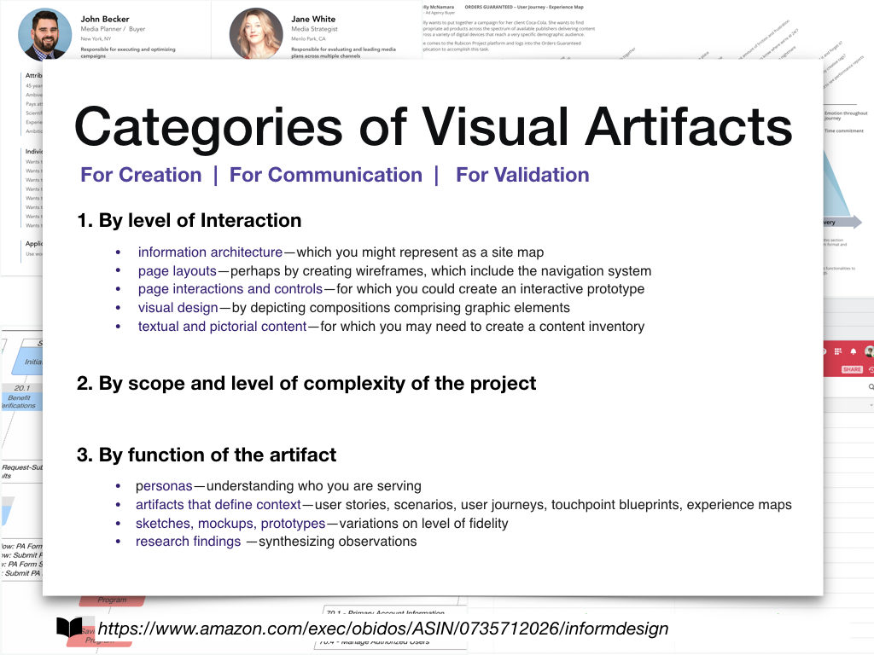Select the For Communication heading
The height and width of the screenshot is (655, 874).
click(325, 175)
